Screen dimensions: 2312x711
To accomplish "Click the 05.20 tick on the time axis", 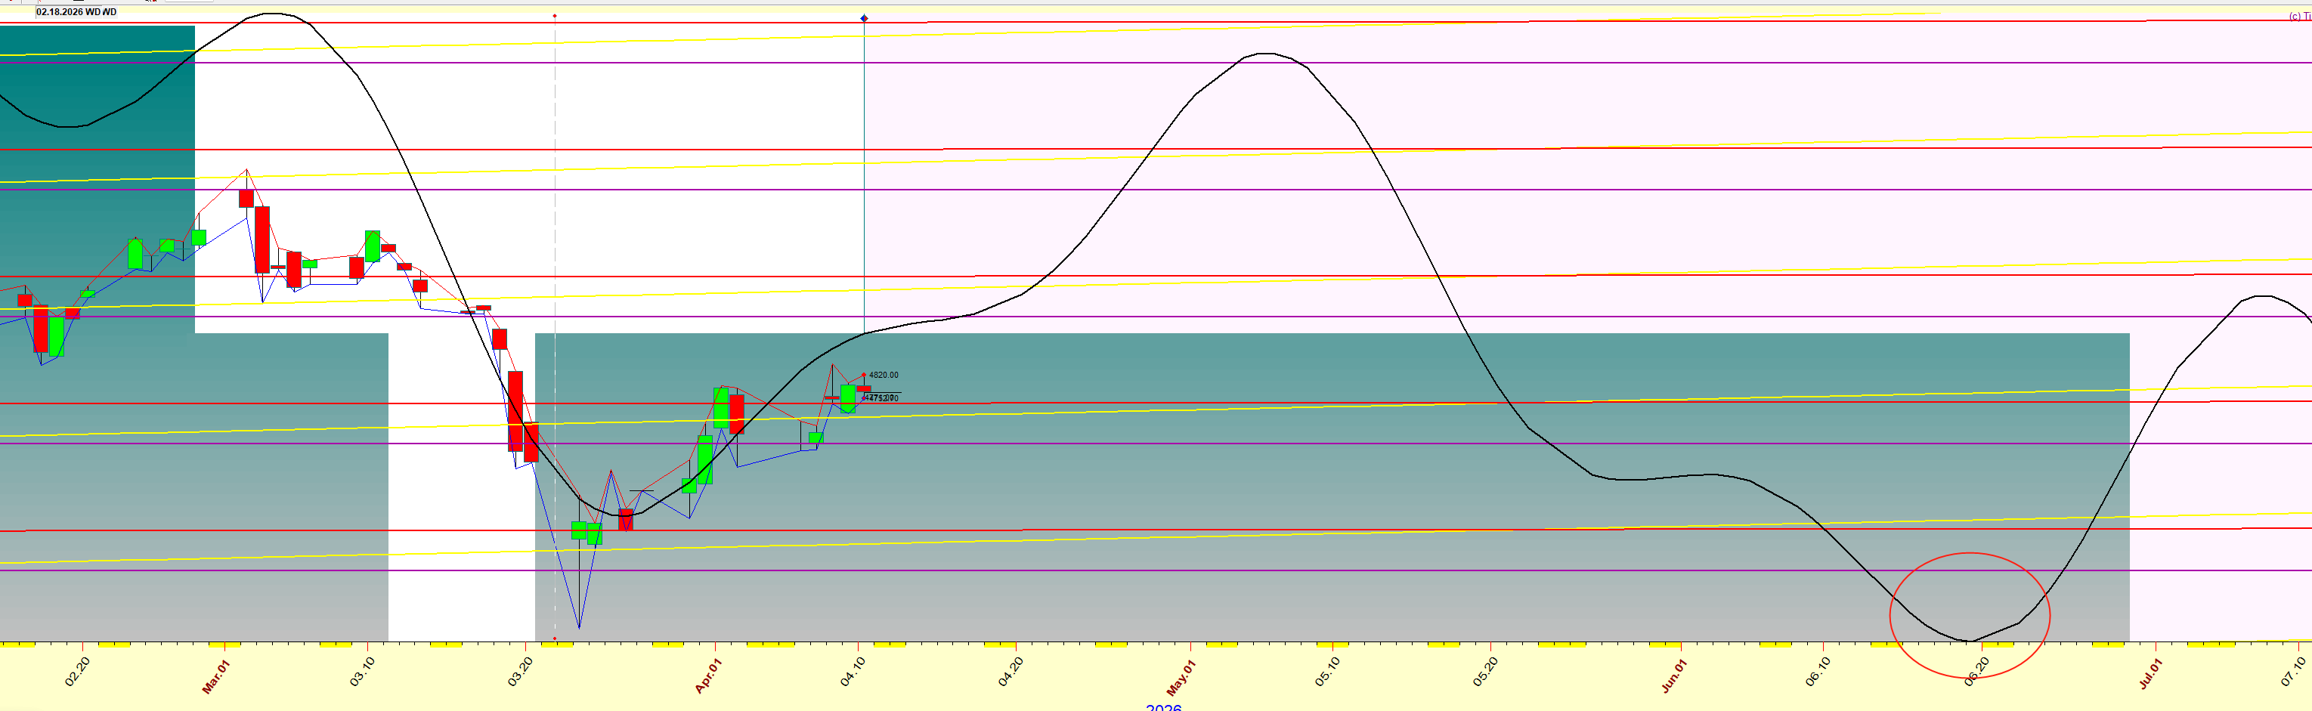I will (x=1485, y=672).
